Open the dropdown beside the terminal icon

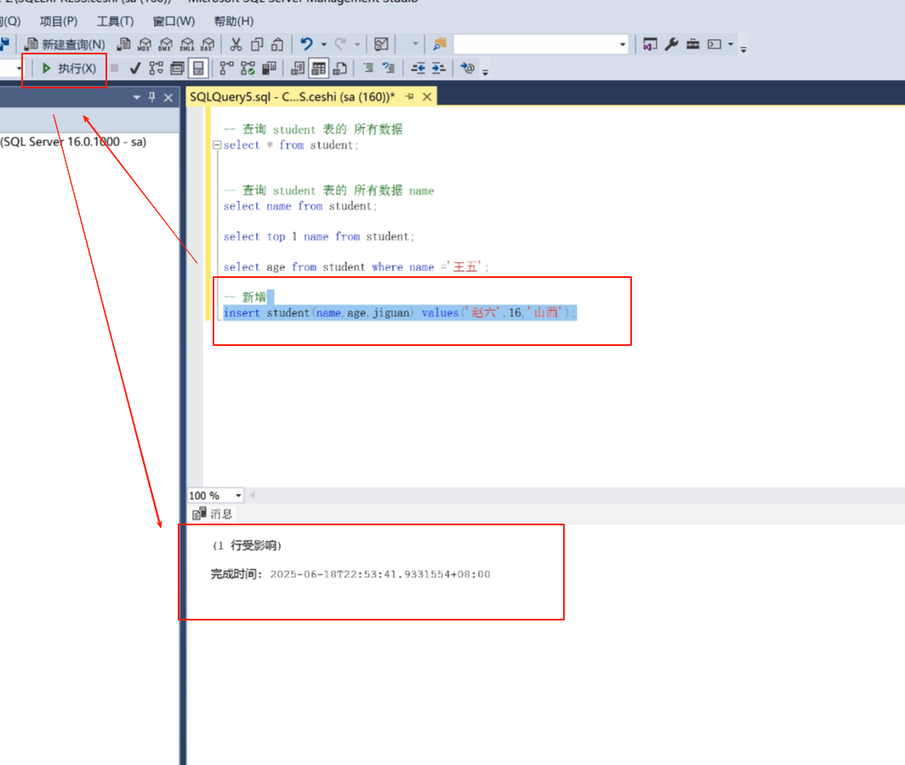(731, 44)
